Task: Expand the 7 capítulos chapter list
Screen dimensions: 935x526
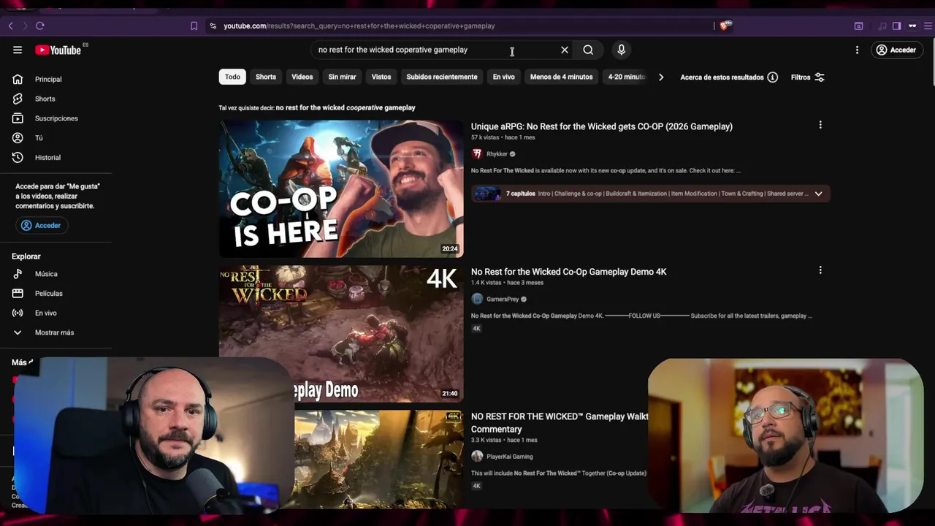Action: [818, 194]
